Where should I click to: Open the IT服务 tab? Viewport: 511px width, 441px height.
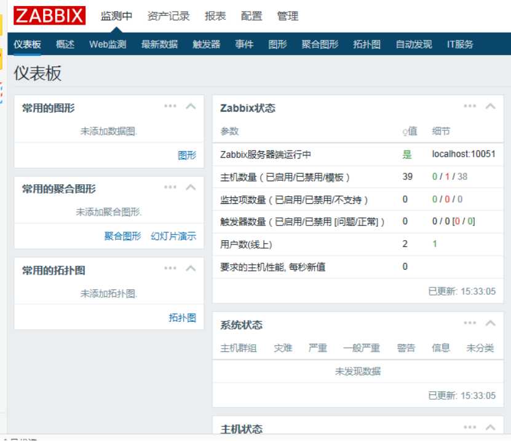point(460,44)
